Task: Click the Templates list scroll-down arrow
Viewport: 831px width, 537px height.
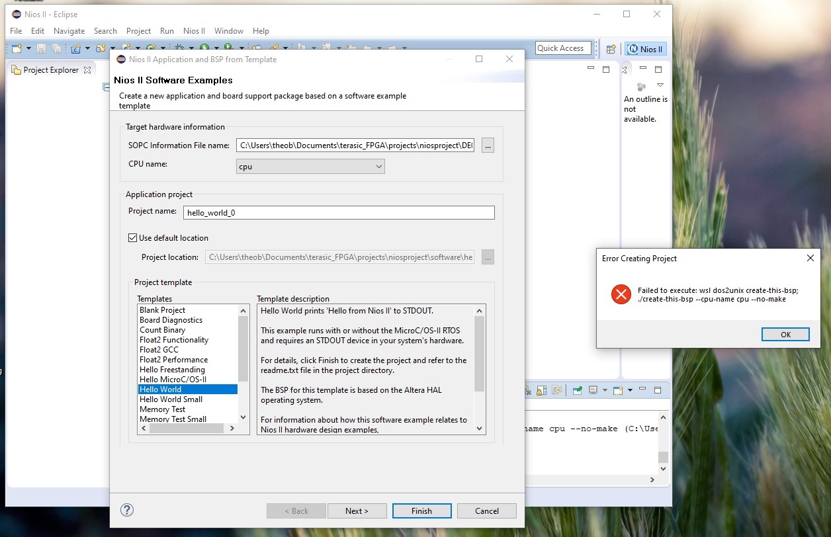Action: (x=243, y=417)
